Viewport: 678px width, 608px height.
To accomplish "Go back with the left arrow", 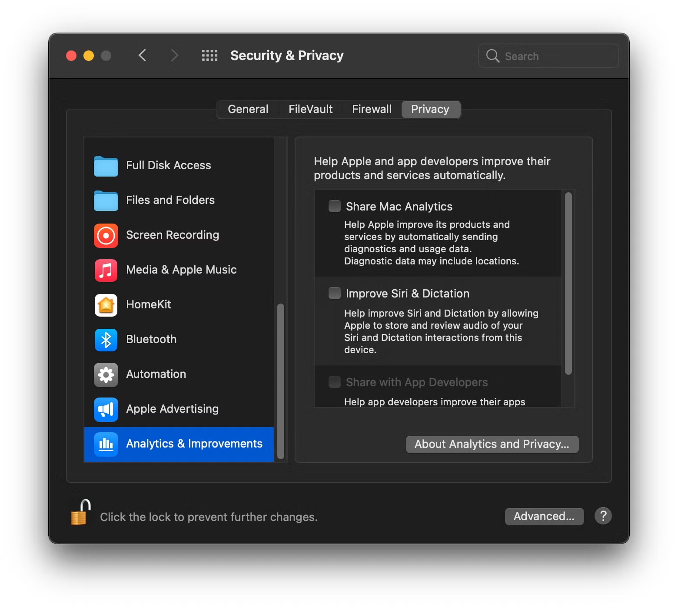I will click(x=142, y=55).
